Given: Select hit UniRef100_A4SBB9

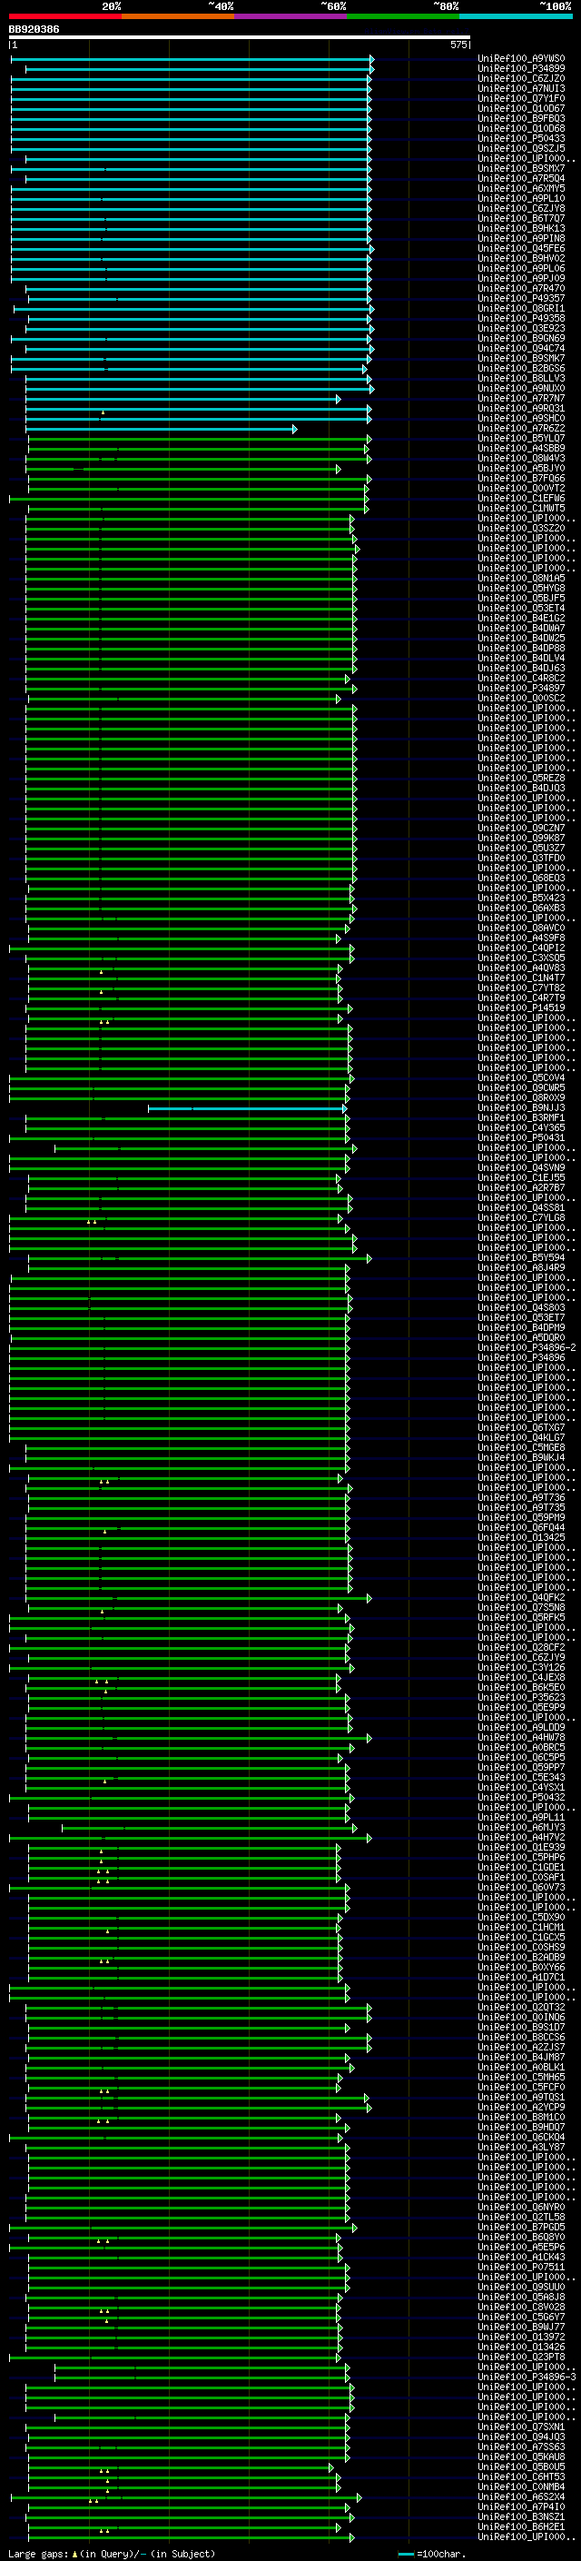Looking at the screenshot, I should [521, 449].
